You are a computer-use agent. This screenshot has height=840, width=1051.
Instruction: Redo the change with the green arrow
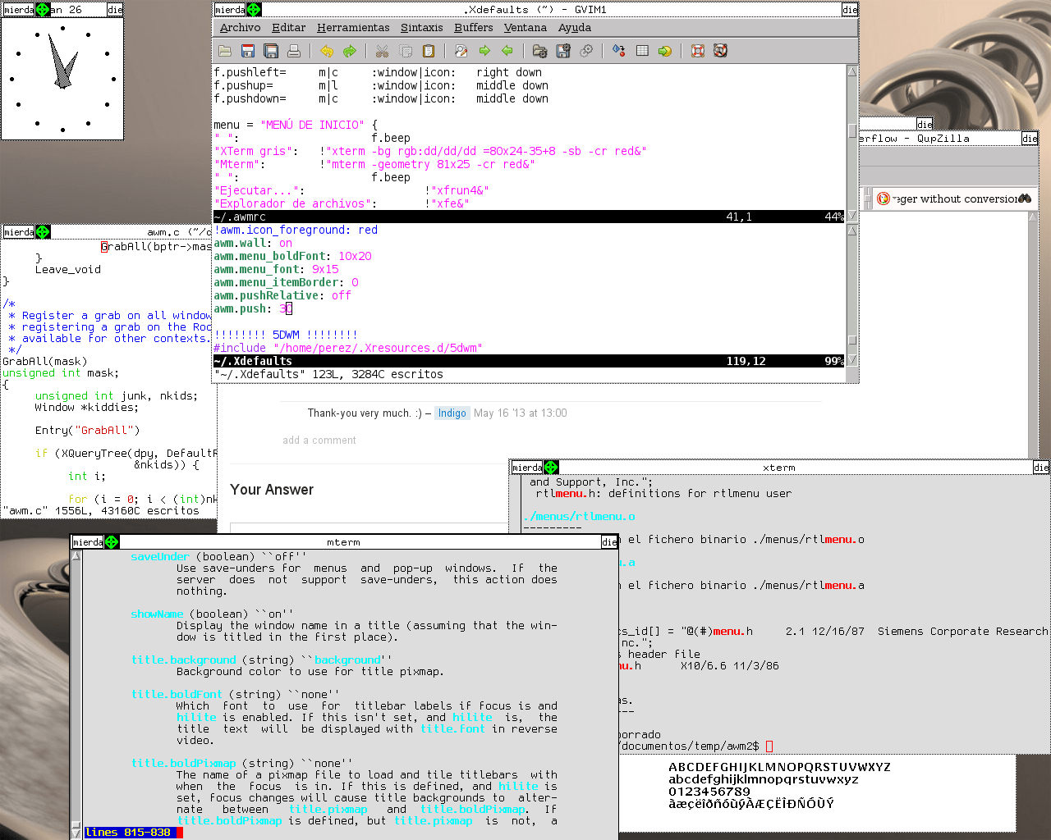coord(350,51)
